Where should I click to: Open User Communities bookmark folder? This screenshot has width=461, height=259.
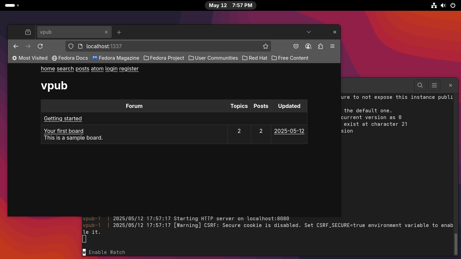[213, 58]
